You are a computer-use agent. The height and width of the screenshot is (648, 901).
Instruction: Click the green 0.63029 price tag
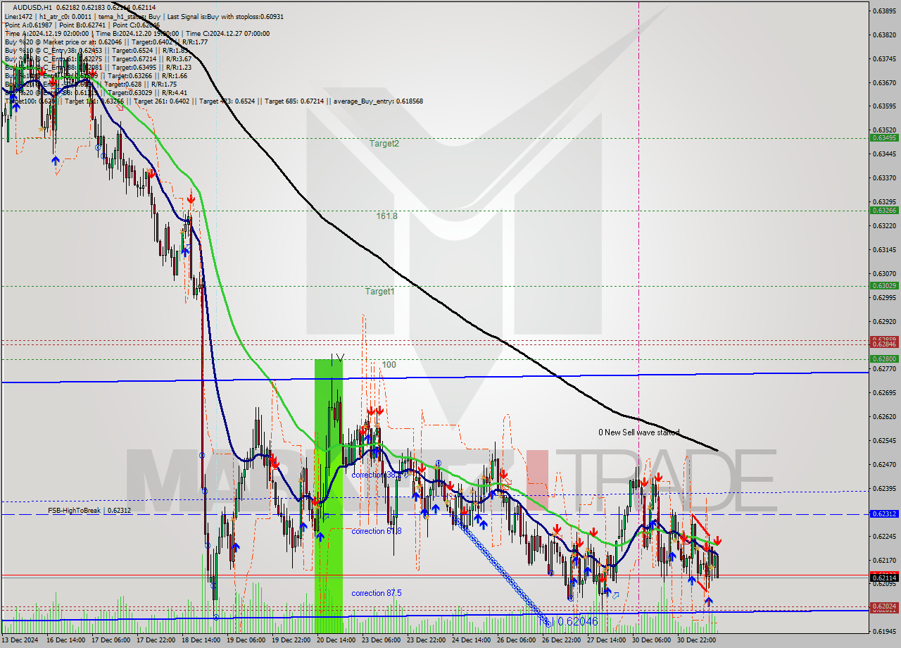click(884, 285)
